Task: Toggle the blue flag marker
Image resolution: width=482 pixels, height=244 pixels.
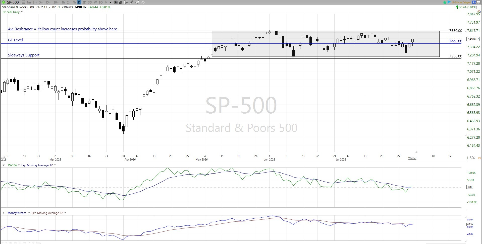Action: 449,2
